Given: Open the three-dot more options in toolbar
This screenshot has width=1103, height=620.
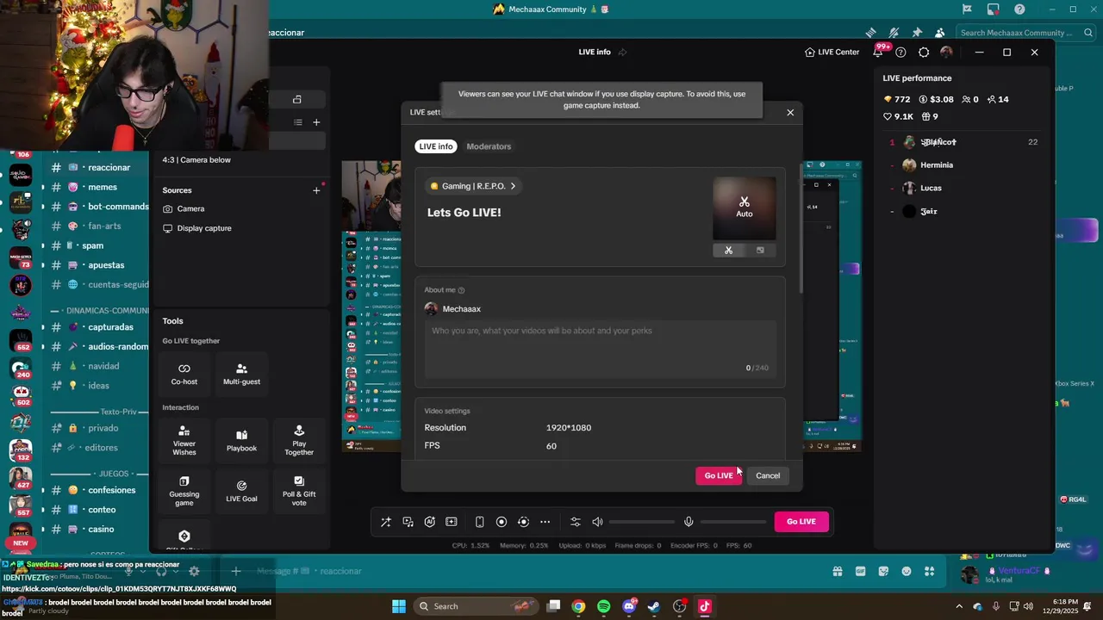Looking at the screenshot, I should click(545, 522).
